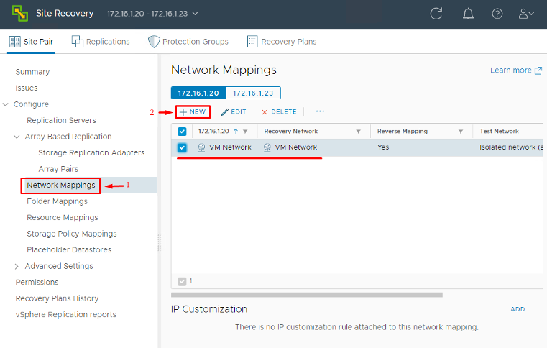Click the Learn more external link icon
Viewport: 547px width, 348px height.
pyautogui.click(x=538, y=70)
